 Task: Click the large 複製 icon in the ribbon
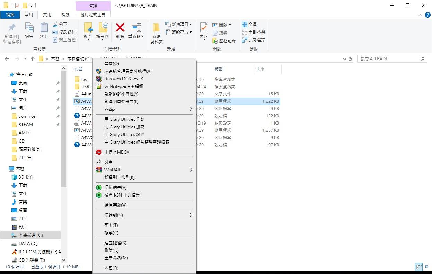tap(29, 28)
